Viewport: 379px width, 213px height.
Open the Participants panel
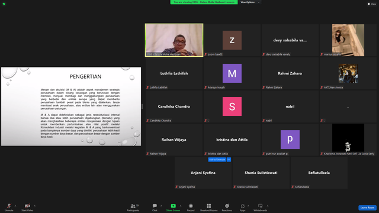click(x=133, y=207)
